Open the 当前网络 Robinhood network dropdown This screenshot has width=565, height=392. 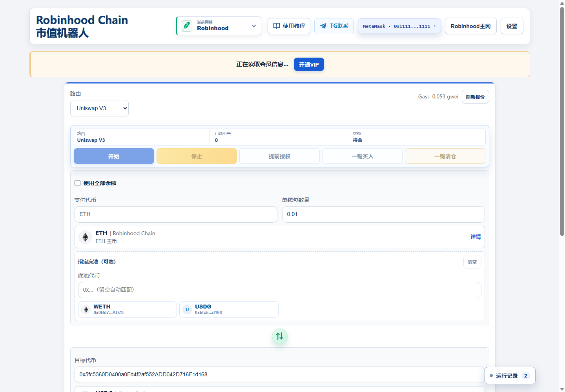(219, 26)
